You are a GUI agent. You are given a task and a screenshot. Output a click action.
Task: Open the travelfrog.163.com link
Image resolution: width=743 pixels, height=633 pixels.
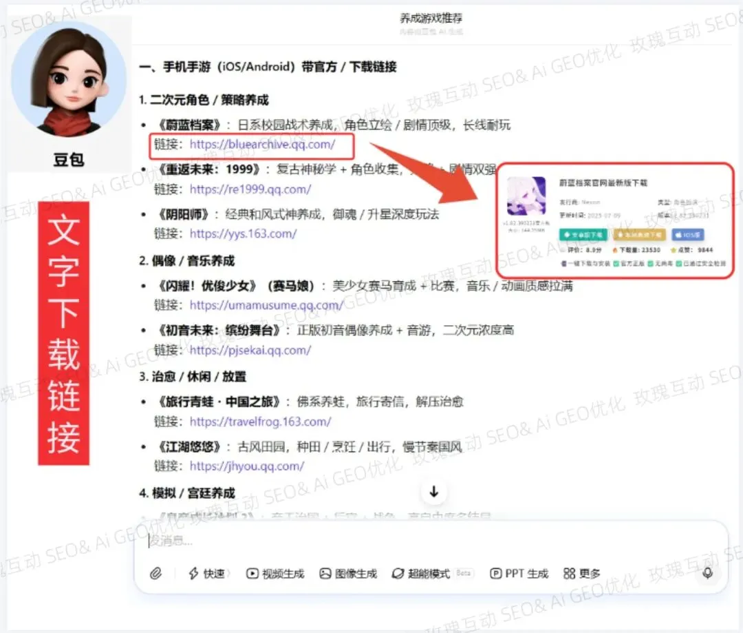tap(260, 422)
